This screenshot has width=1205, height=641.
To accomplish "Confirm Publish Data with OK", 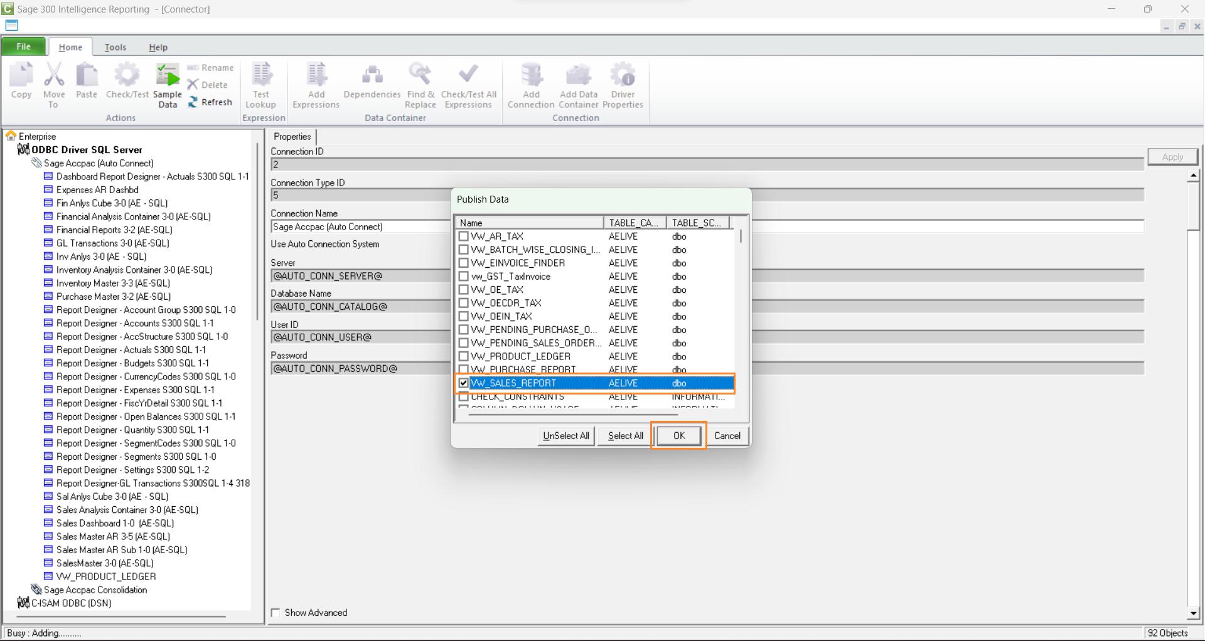I will pyautogui.click(x=679, y=436).
